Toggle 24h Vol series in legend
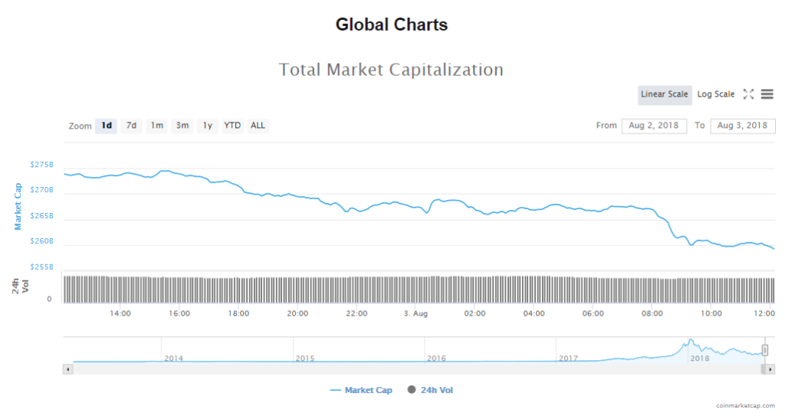Screen dimensions: 785x416 point(431,391)
